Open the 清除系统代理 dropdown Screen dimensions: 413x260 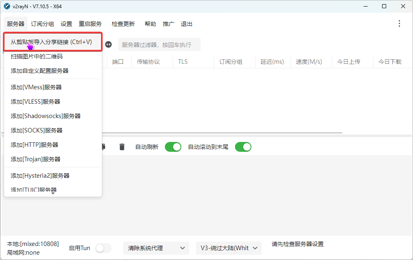coord(156,248)
